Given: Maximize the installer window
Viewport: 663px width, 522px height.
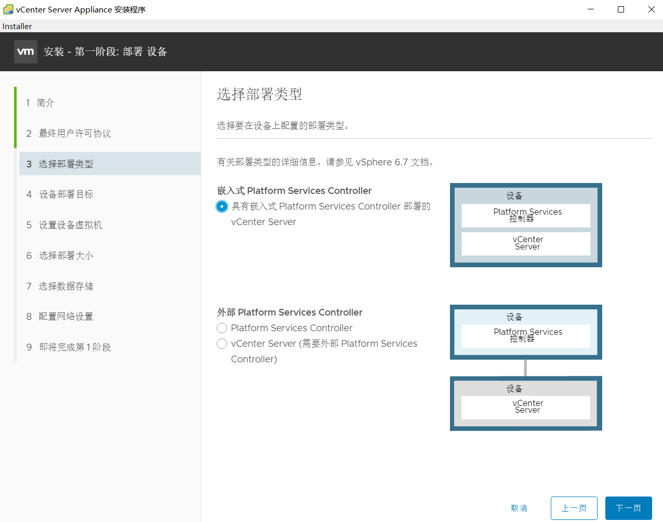Looking at the screenshot, I should 621,9.
